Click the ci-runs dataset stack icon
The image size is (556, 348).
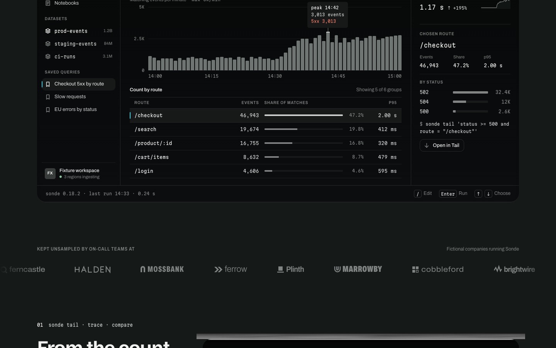point(48,56)
